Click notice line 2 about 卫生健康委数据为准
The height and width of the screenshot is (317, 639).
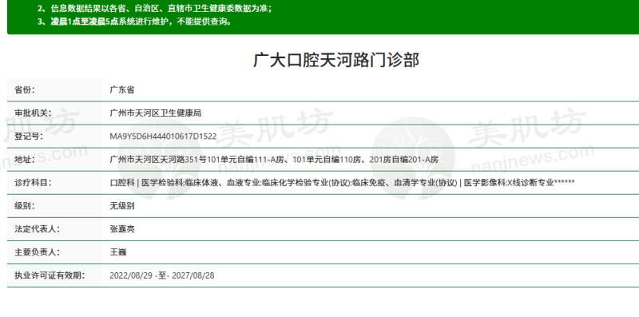point(154,9)
